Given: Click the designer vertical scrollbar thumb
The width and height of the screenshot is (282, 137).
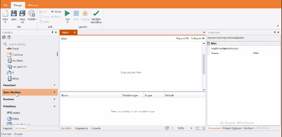Looking at the screenshot, I should click(204, 64).
